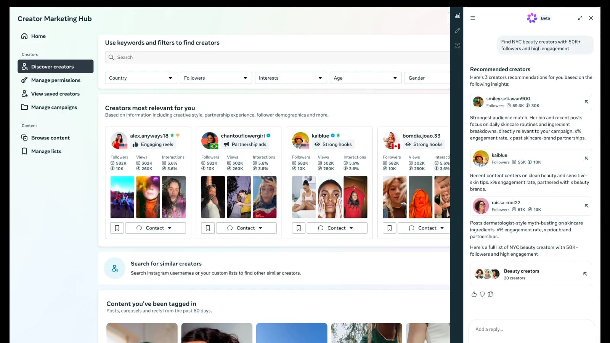This screenshot has height=343, width=610.
Task: Open Contact dropdown for alex.anyways18
Action: pos(156,228)
